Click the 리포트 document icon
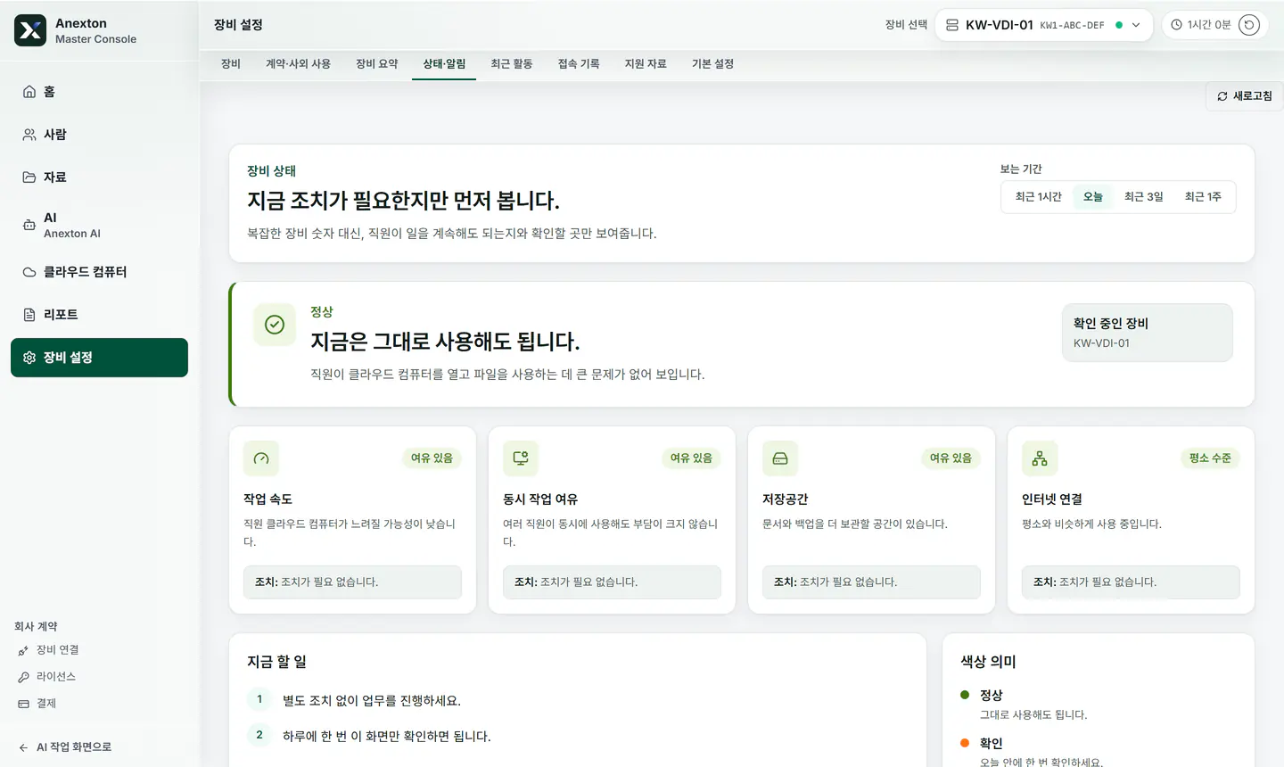 (x=29, y=315)
